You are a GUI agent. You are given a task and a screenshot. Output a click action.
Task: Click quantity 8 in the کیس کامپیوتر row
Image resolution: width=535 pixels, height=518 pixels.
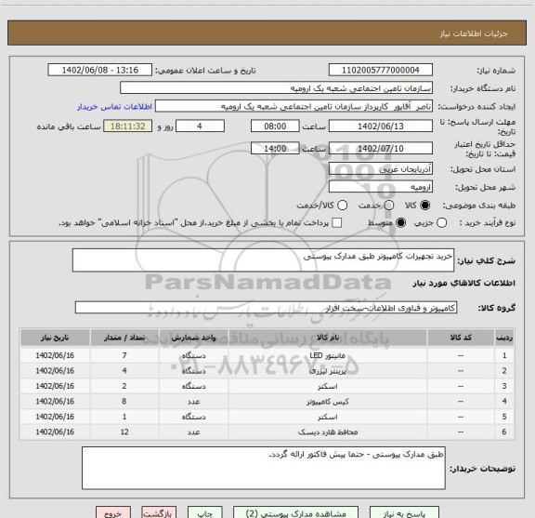click(124, 402)
